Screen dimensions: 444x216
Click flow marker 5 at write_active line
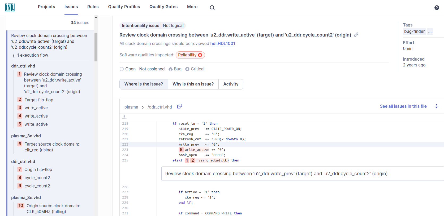tap(181, 150)
